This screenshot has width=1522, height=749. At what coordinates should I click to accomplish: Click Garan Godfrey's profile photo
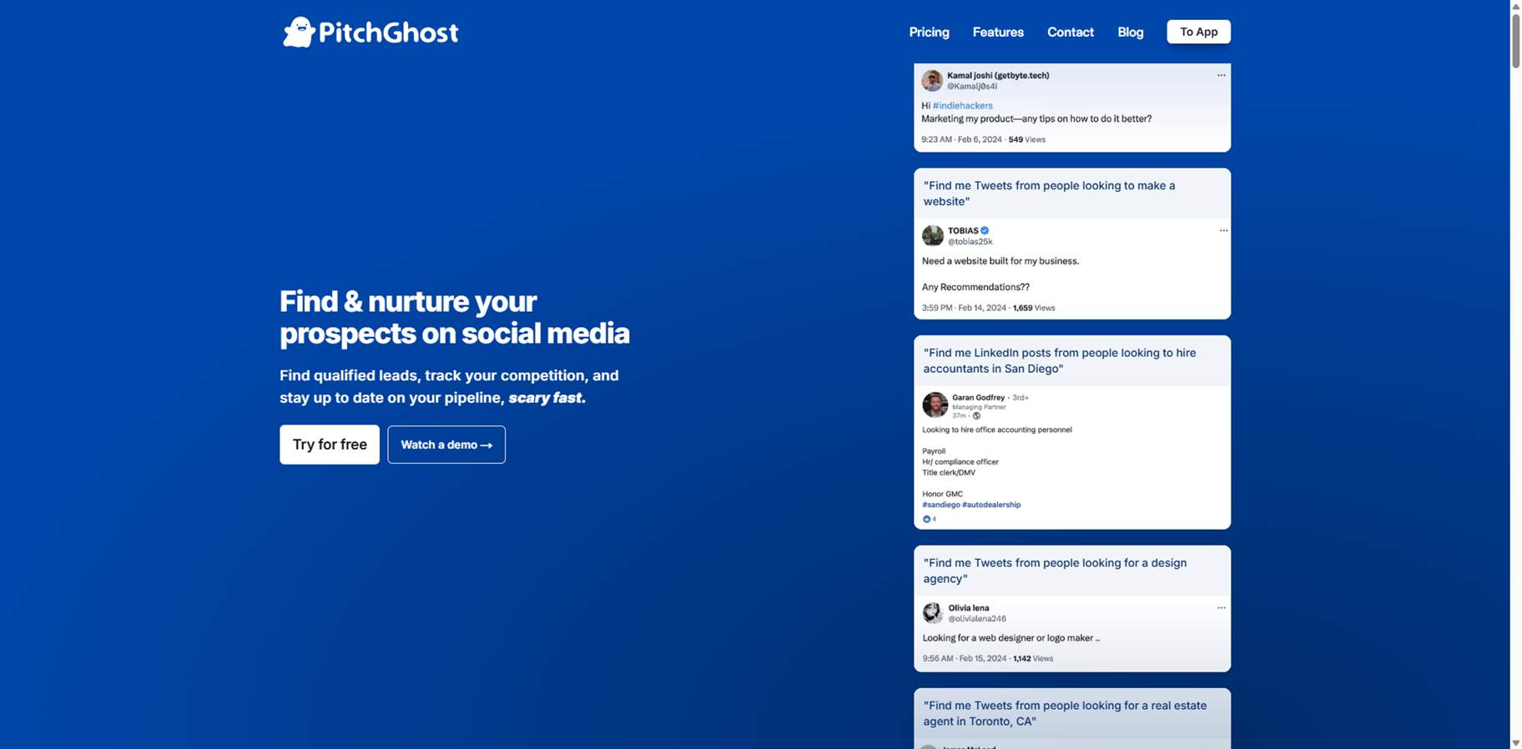pyautogui.click(x=935, y=405)
